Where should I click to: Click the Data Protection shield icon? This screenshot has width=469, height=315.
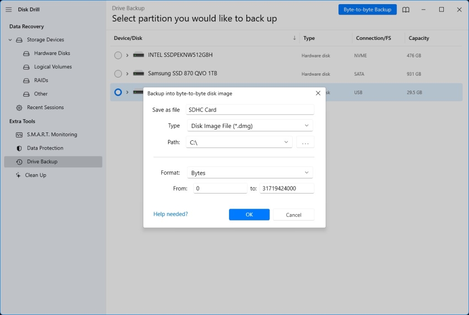click(x=19, y=148)
